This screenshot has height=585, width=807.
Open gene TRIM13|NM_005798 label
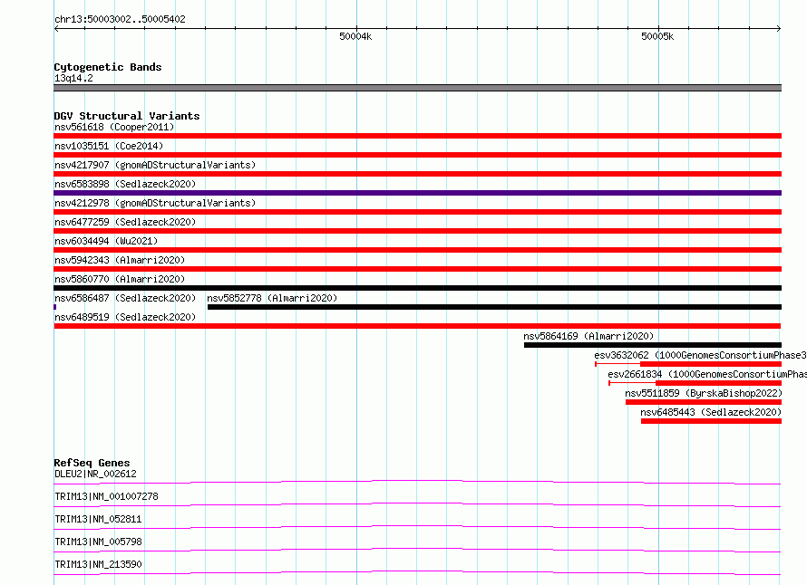click(x=98, y=542)
